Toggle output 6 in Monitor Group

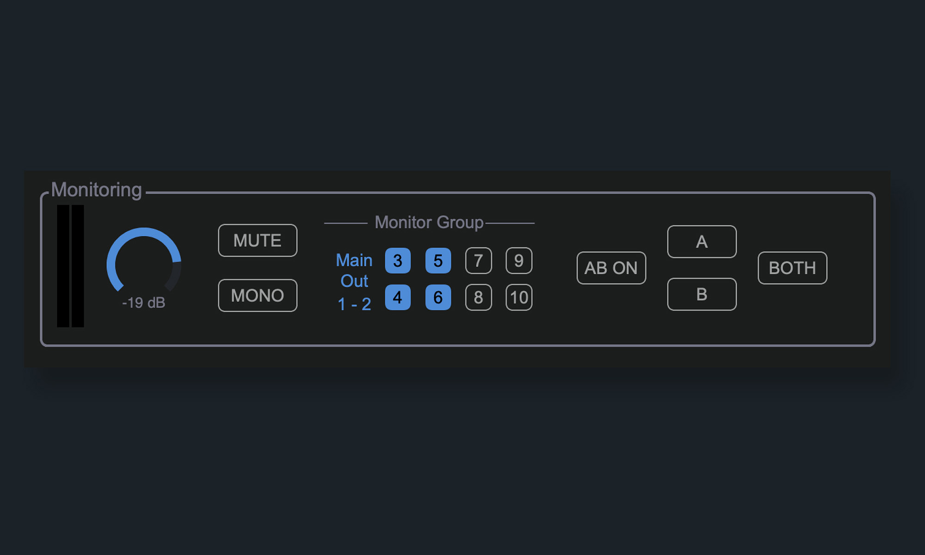coord(438,297)
